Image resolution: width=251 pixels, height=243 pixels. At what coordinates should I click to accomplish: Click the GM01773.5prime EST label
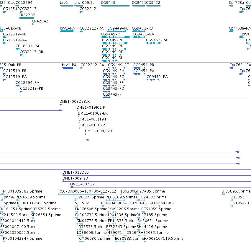(92, 221)
